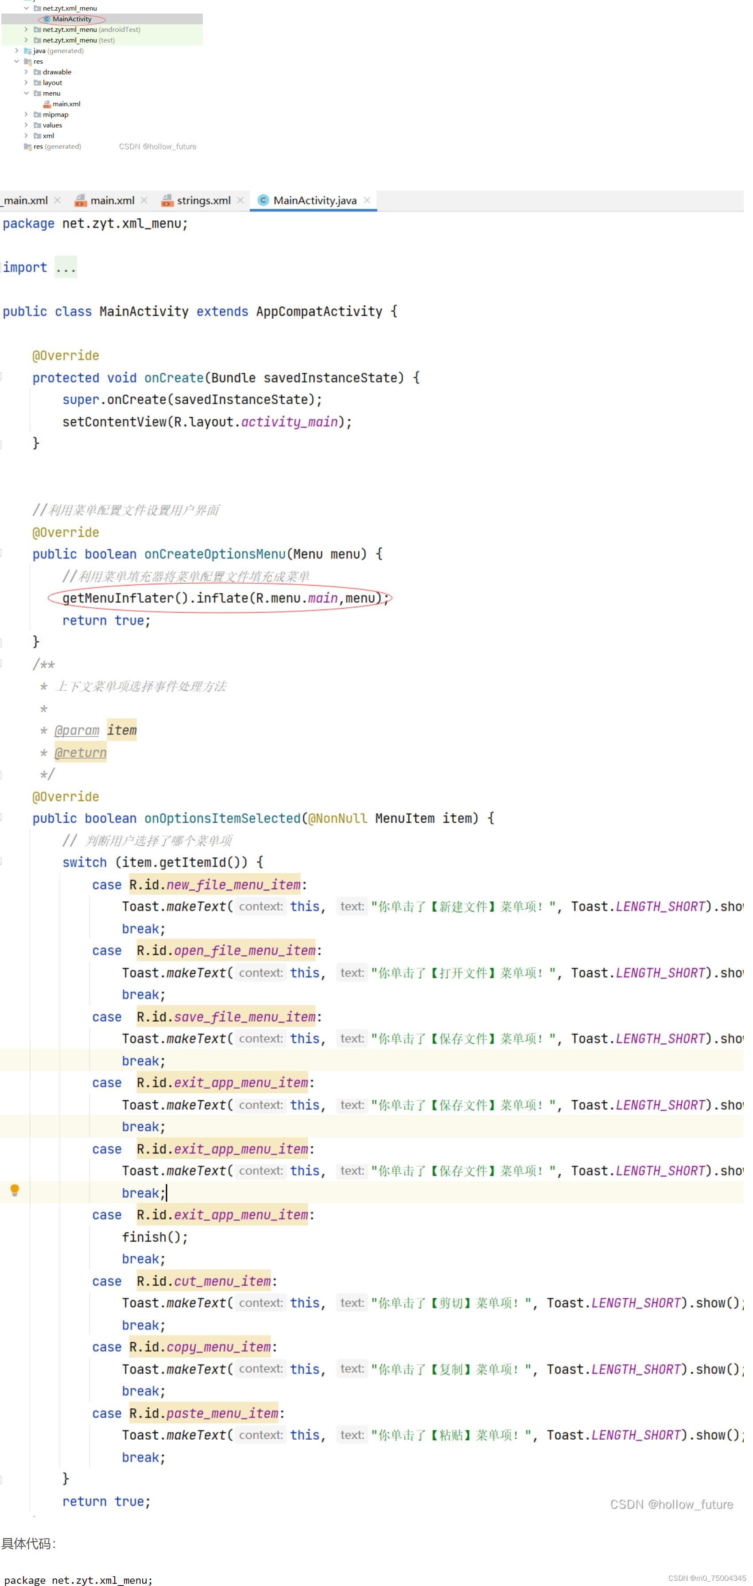This screenshot has width=753, height=1586.
Task: Click R.id.copy_menu_item case label
Action: [200, 1347]
